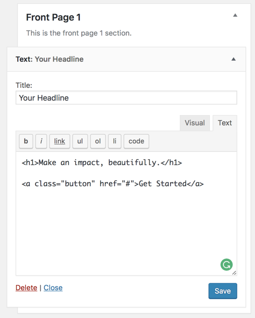
Task: Insert ordered list with ol button
Action: coord(98,141)
